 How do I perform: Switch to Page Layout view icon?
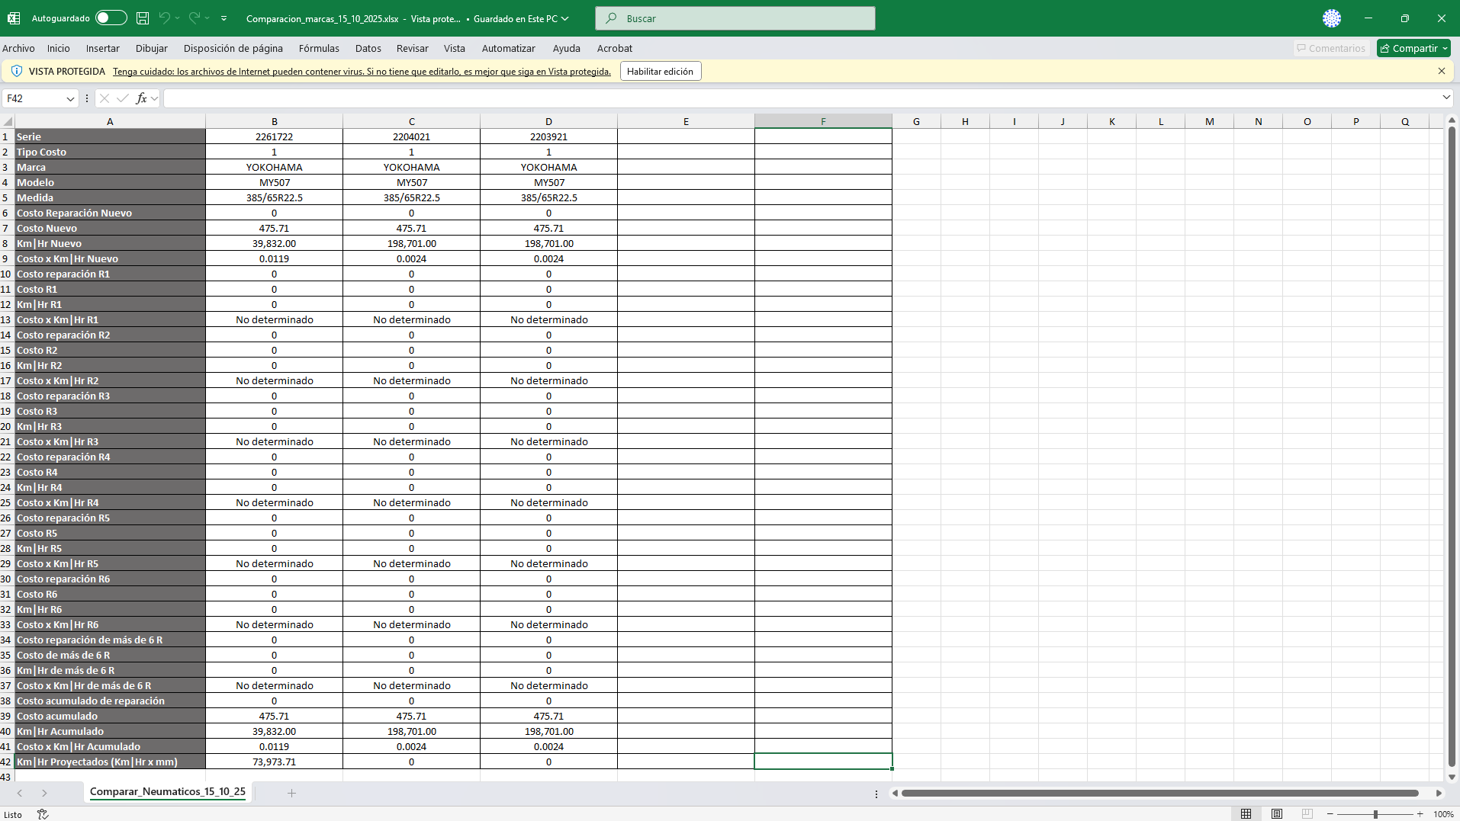[x=1276, y=814]
